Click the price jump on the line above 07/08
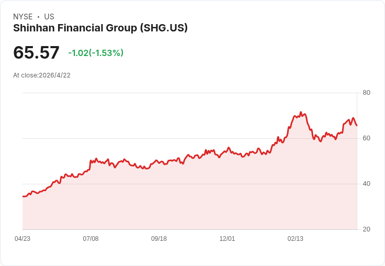The height and width of the screenshot is (266, 385). tap(90, 165)
